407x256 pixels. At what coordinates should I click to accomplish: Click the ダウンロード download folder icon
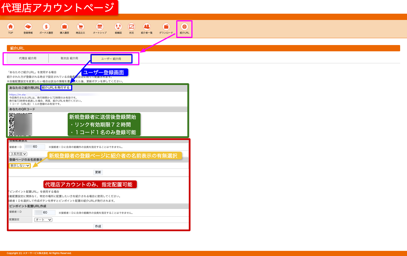[x=166, y=27]
